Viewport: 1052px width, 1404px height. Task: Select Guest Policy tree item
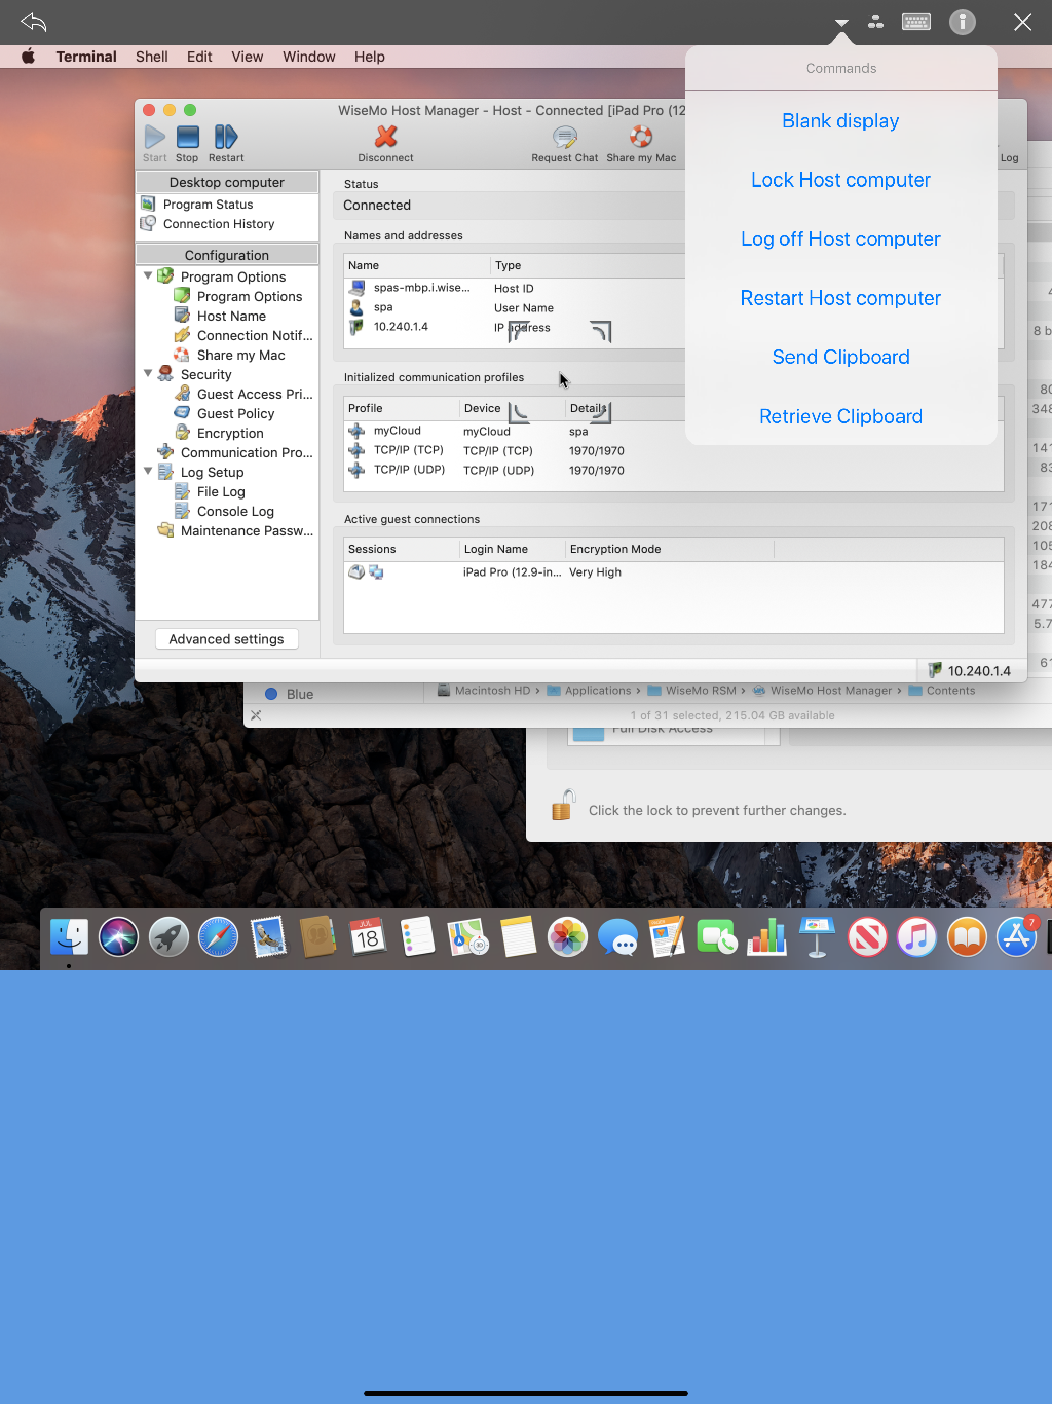point(235,414)
